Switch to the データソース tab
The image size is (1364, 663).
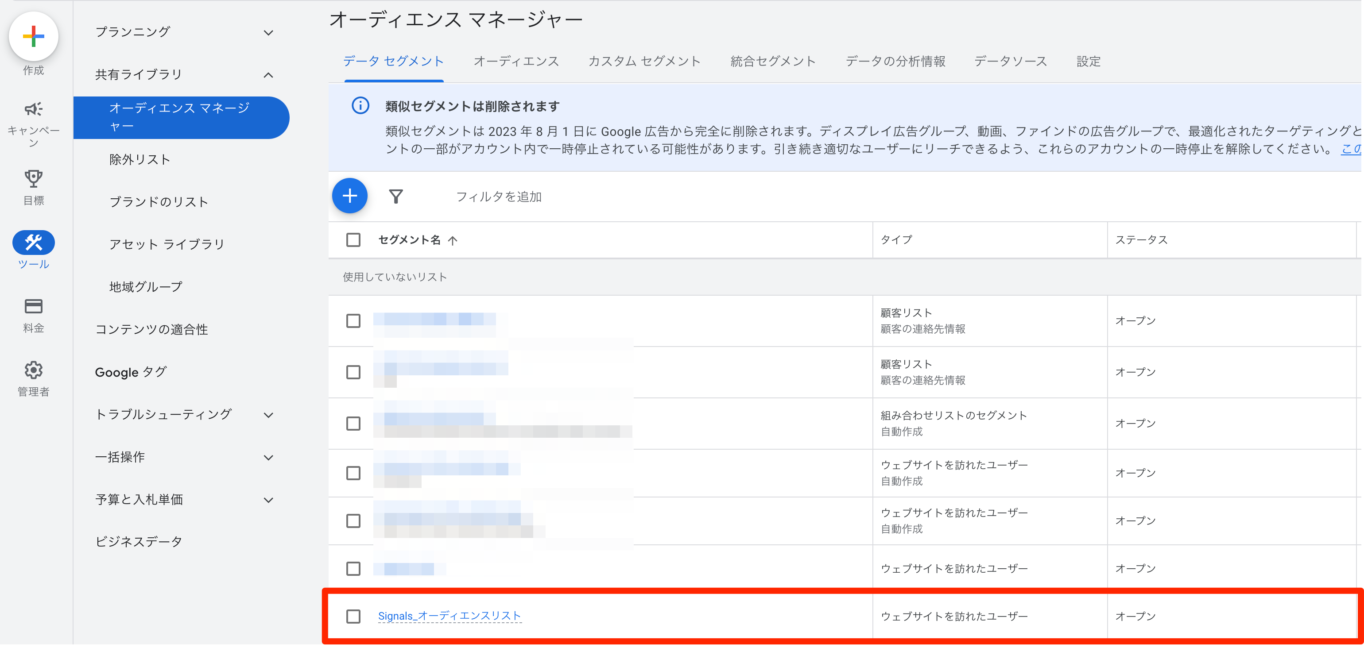pos(1011,62)
